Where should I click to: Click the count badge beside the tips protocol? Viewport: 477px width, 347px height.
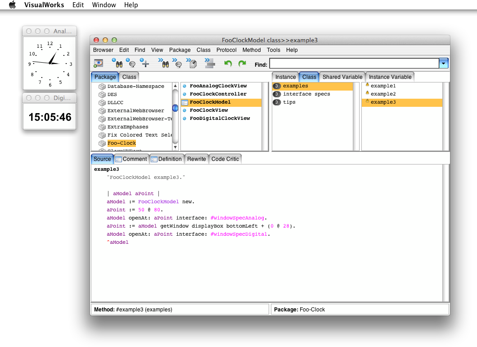277,102
